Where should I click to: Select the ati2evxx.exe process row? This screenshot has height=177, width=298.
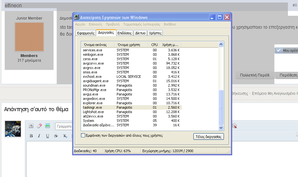131,116
